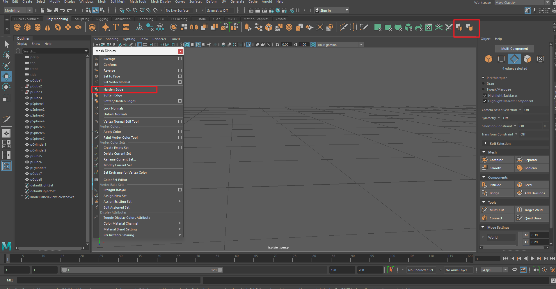The height and width of the screenshot is (289, 556).
Task: Open the sRGB gamma view transform dropdown
Action: coord(340,45)
